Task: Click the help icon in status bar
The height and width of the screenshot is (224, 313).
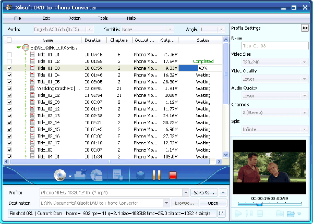Action: coord(222,213)
